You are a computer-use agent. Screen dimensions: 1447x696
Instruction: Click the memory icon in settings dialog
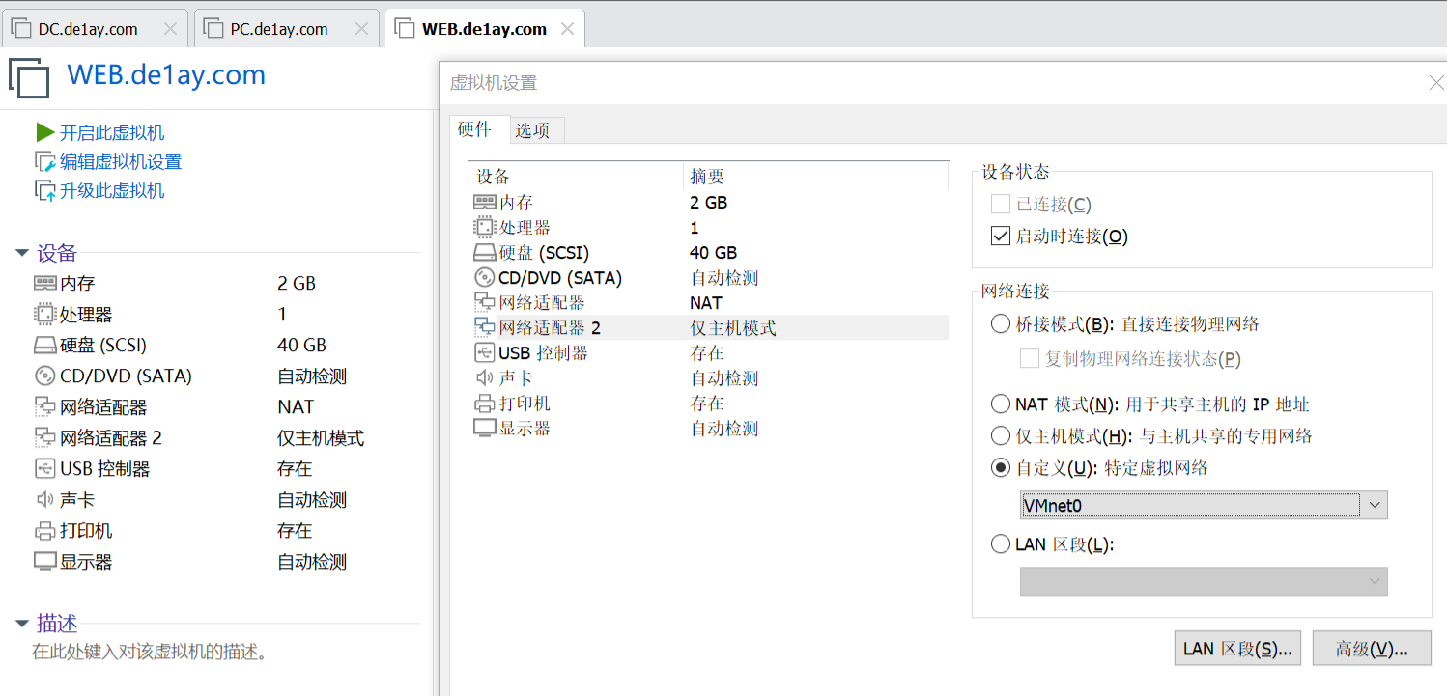485,203
